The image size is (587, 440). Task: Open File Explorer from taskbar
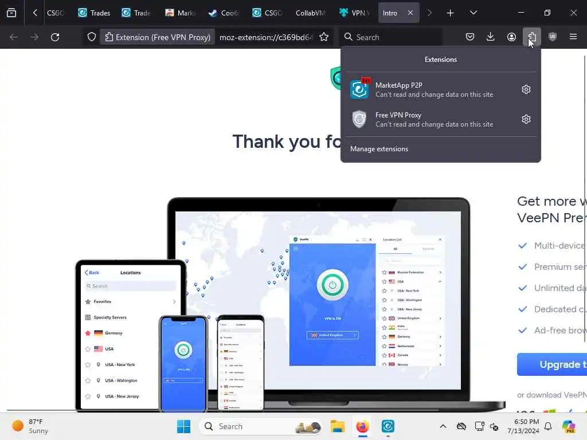(x=337, y=426)
